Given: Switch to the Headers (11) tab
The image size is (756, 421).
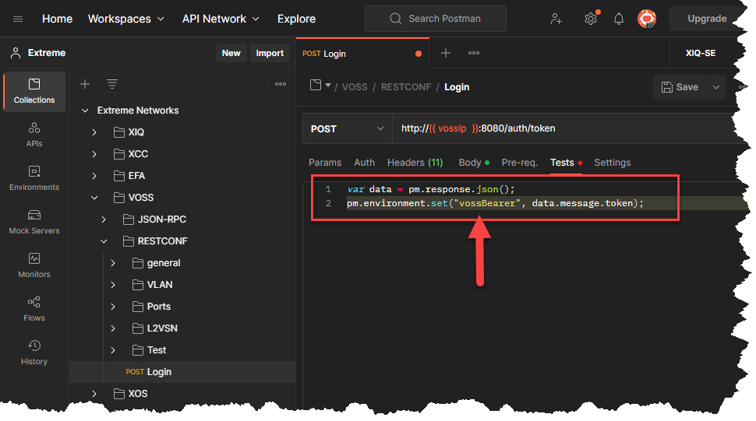Looking at the screenshot, I should tap(415, 163).
